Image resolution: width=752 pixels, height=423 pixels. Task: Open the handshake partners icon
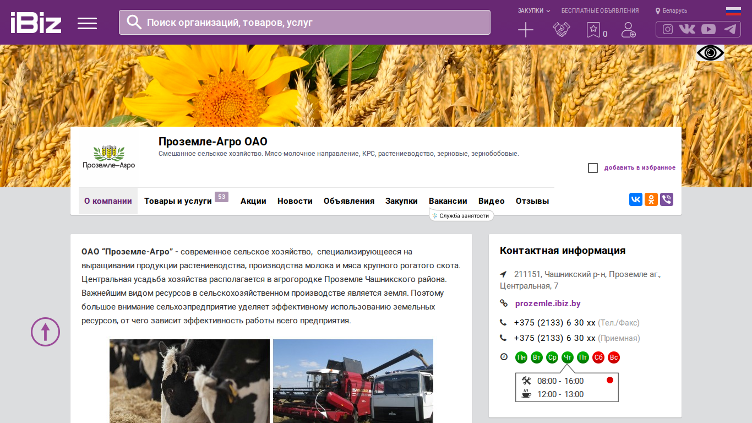561,30
